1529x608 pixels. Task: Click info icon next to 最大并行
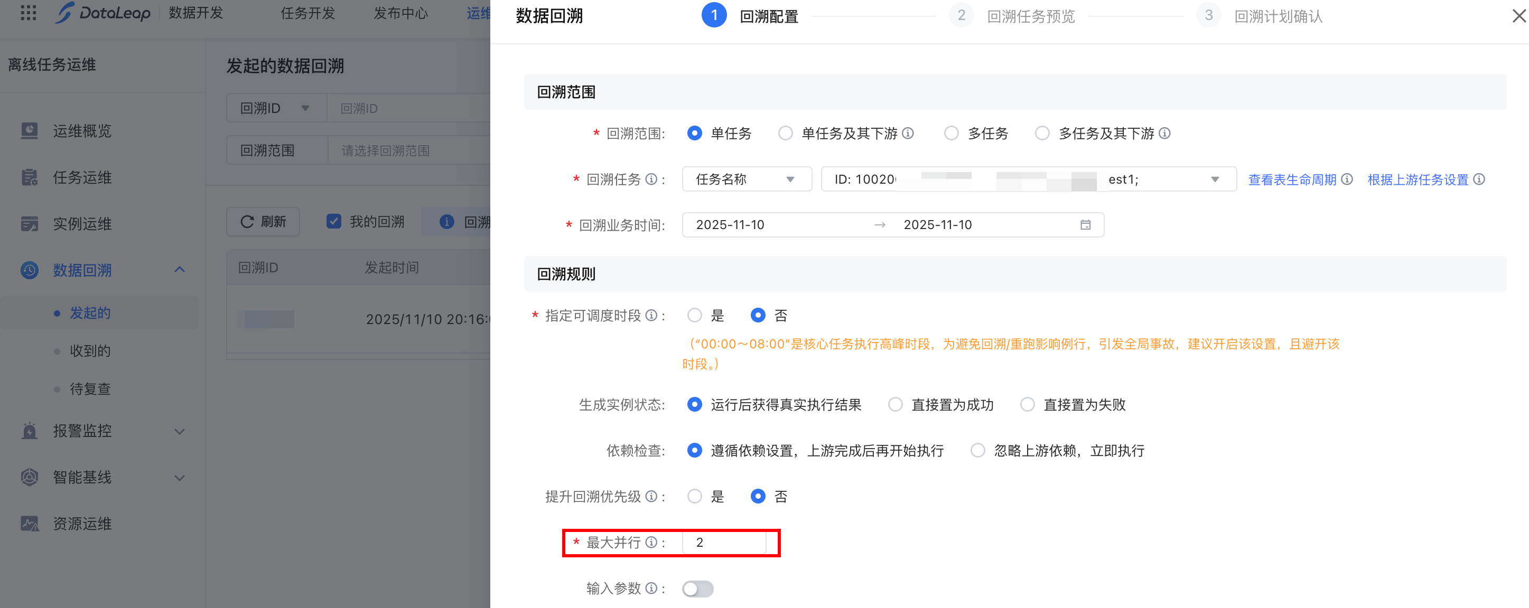651,542
